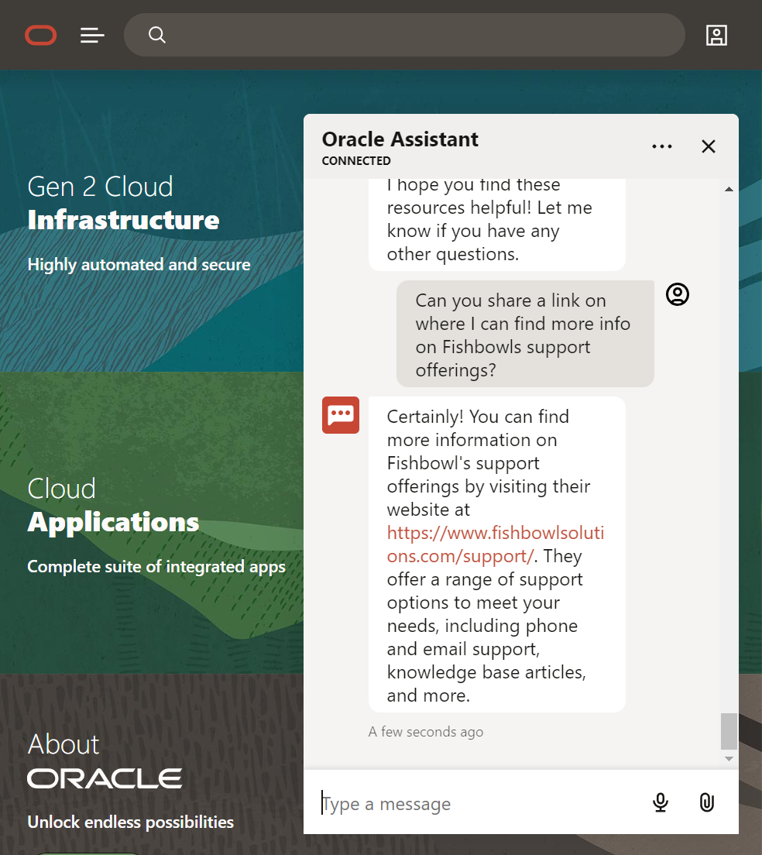Click the chat scrollbar thumb
Viewport: 762px width, 855px height.
click(x=729, y=731)
